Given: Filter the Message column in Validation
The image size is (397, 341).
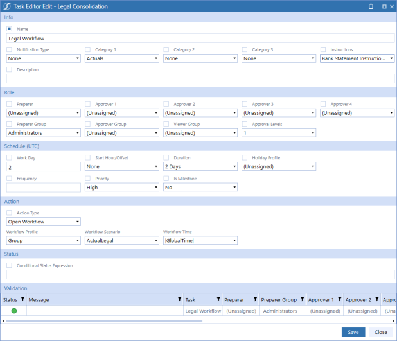Looking at the screenshot, I should pos(179,299).
